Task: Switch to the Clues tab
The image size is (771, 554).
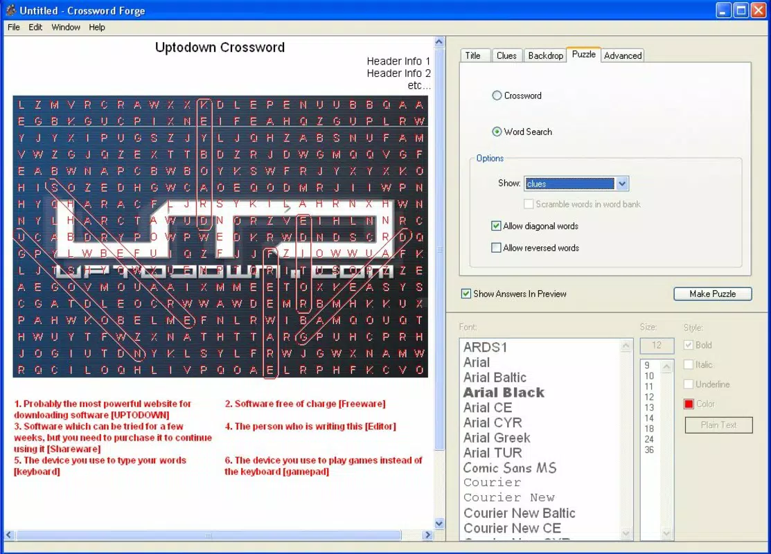Action: [x=506, y=55]
